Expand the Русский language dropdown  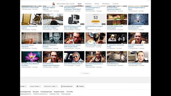[x=24, y=86]
